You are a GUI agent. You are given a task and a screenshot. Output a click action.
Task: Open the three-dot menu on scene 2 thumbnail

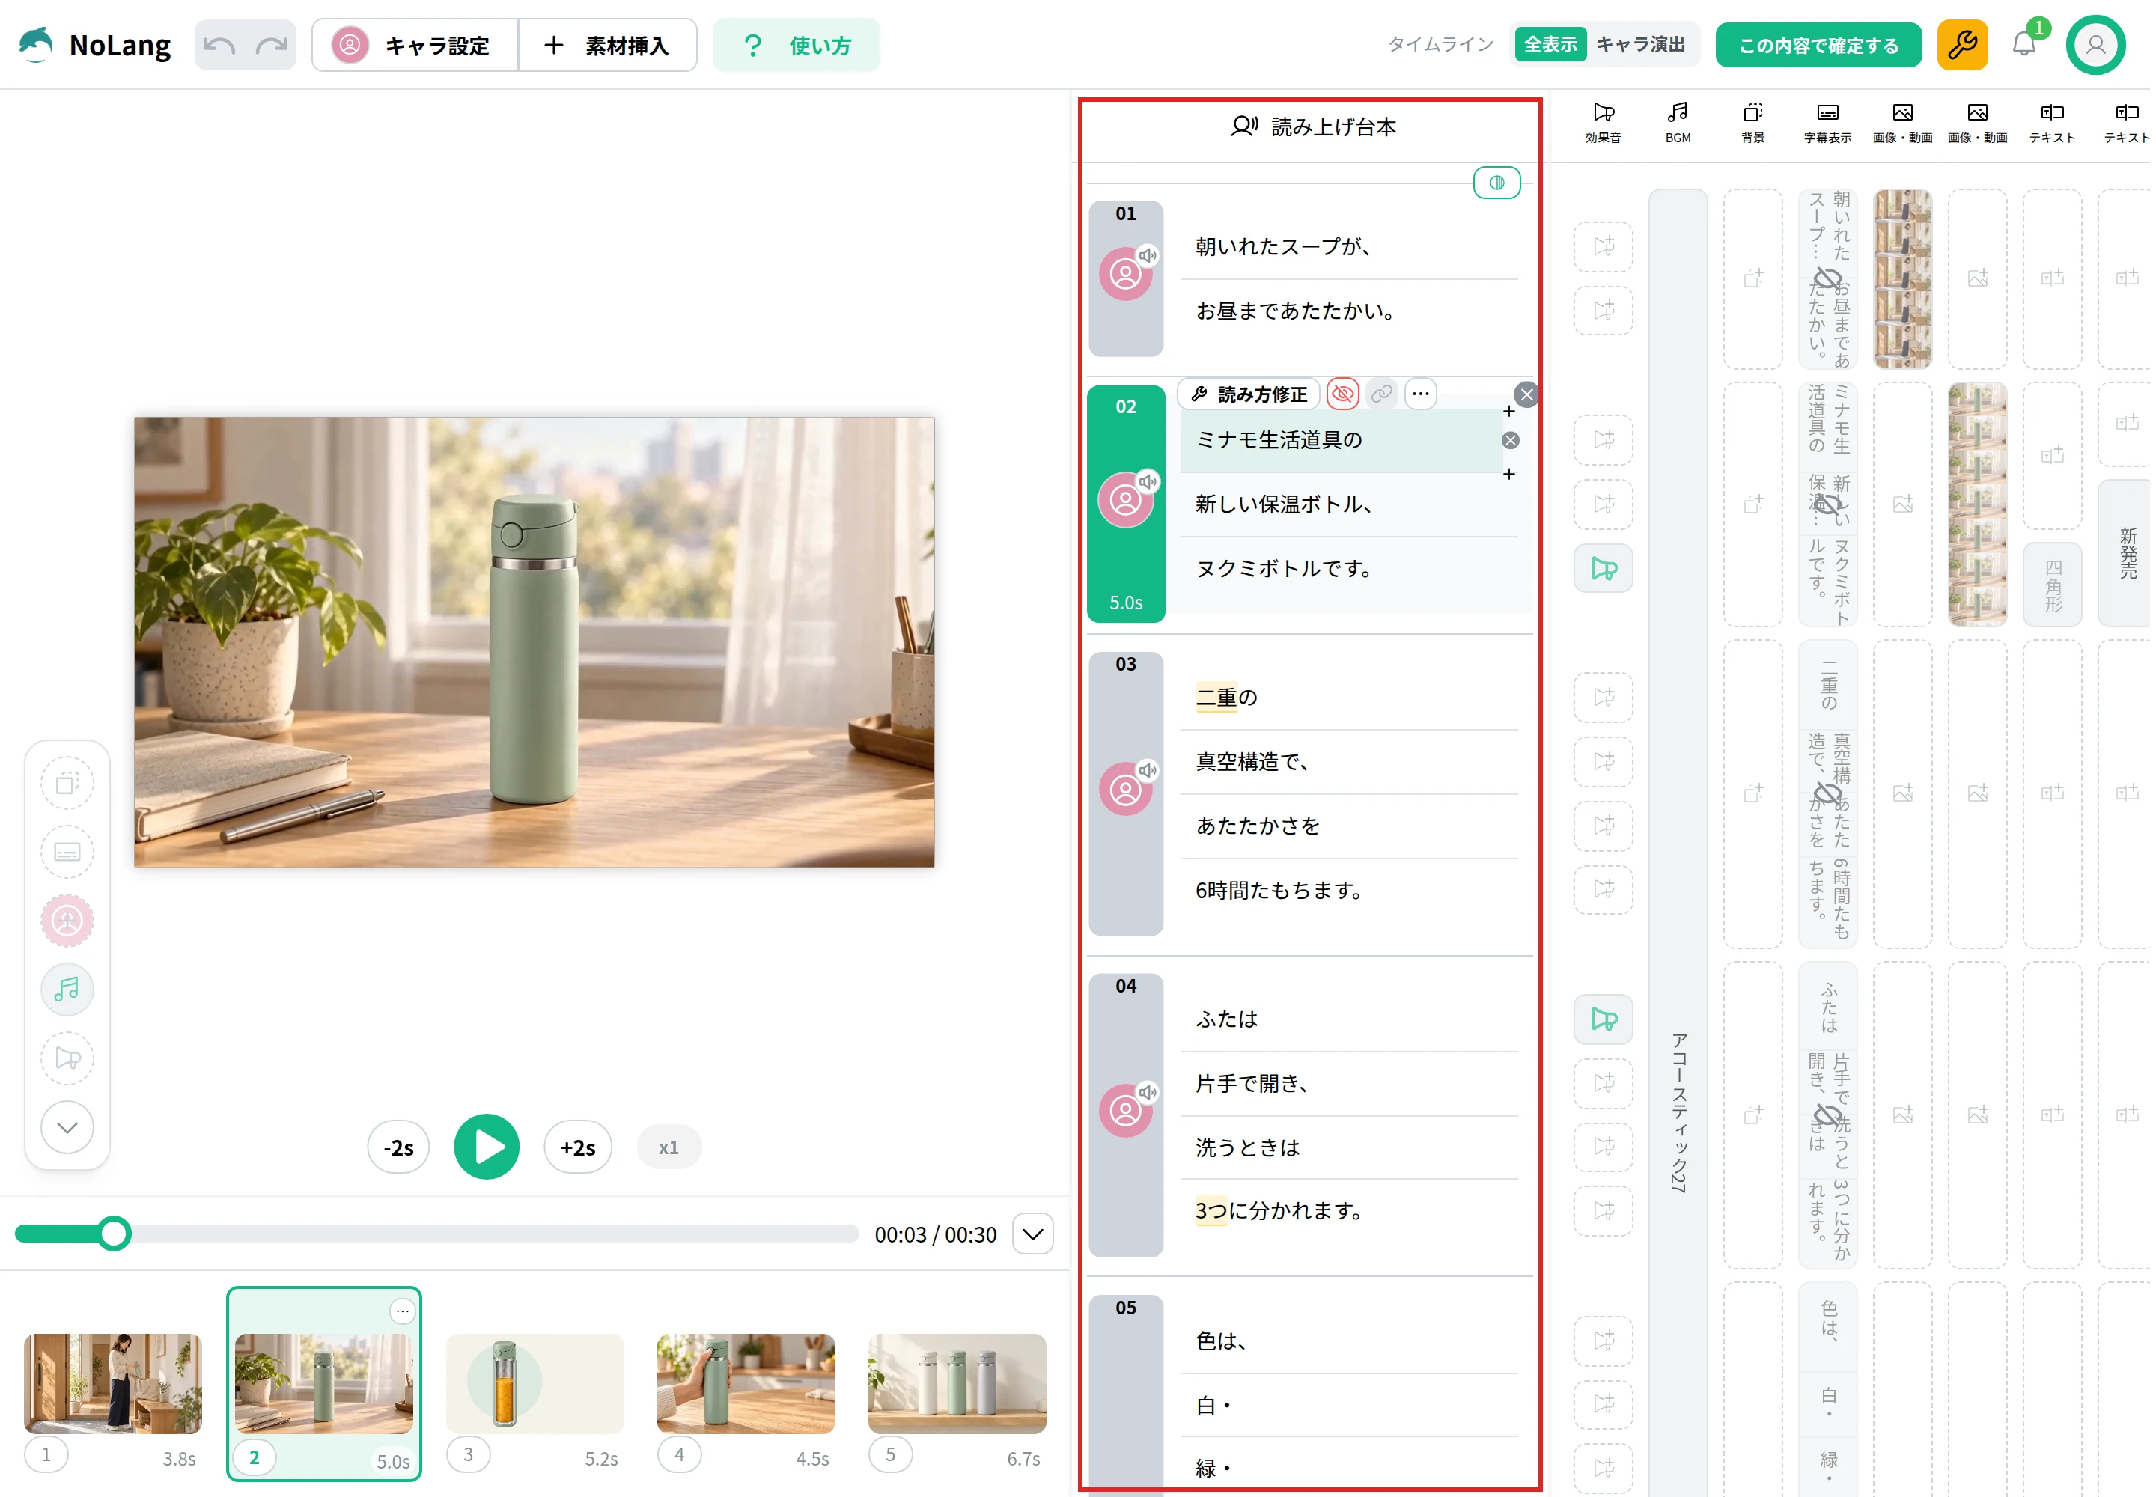tap(401, 1311)
